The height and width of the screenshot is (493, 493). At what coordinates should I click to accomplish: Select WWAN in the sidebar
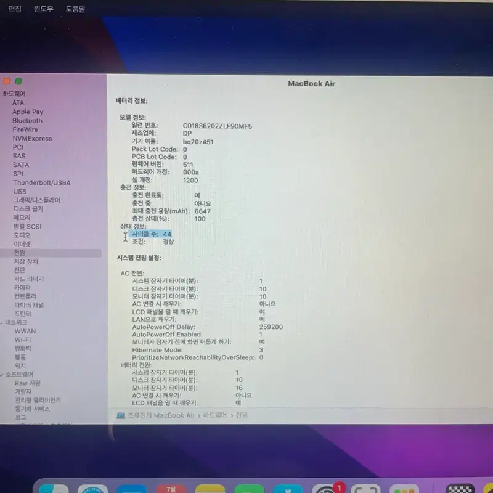pos(25,332)
